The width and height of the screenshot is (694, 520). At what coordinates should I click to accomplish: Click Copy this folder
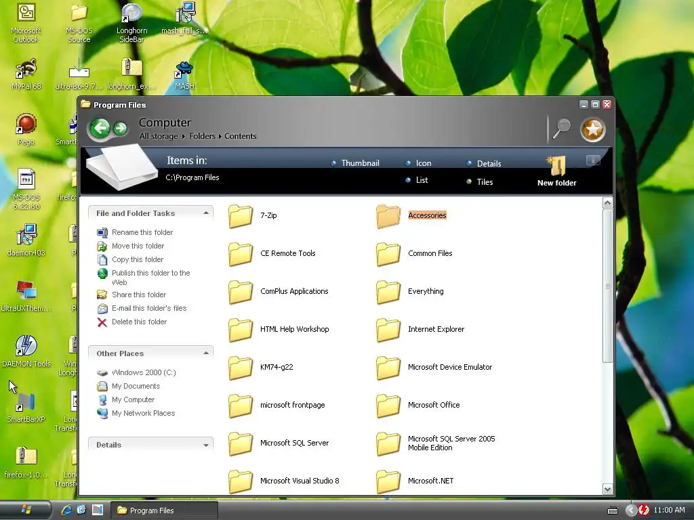coord(130,259)
